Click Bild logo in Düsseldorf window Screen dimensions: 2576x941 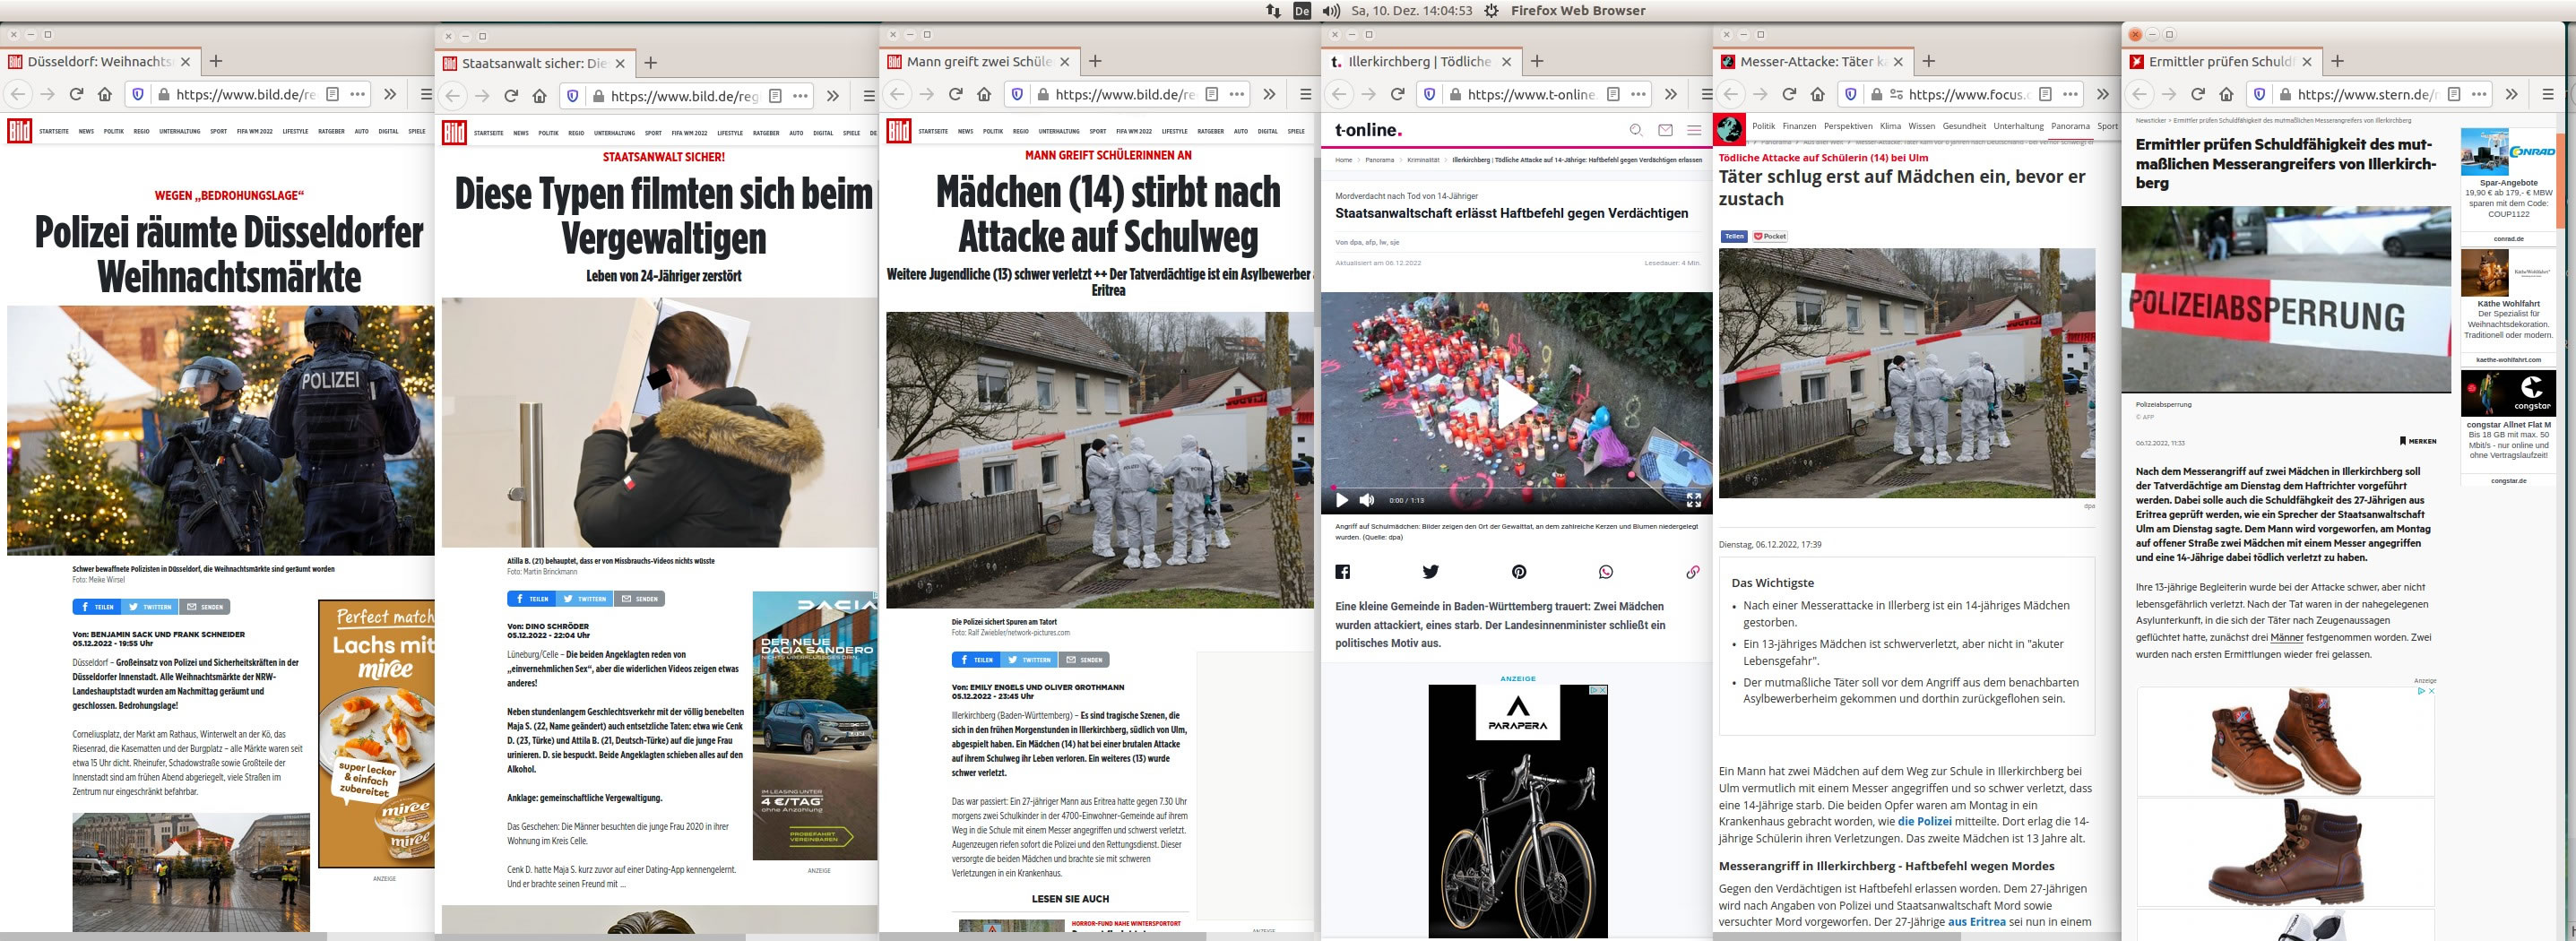click(x=19, y=130)
